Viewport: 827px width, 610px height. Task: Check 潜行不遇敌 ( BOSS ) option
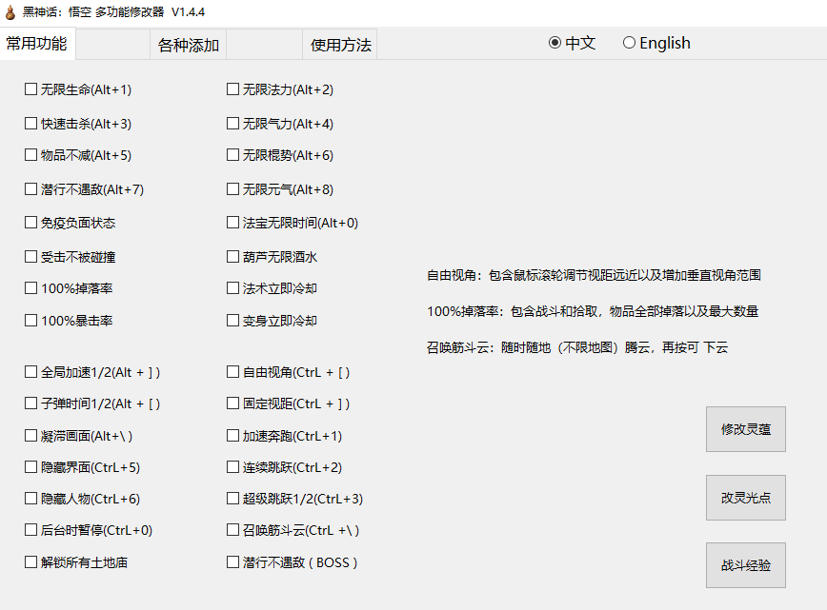pos(232,562)
